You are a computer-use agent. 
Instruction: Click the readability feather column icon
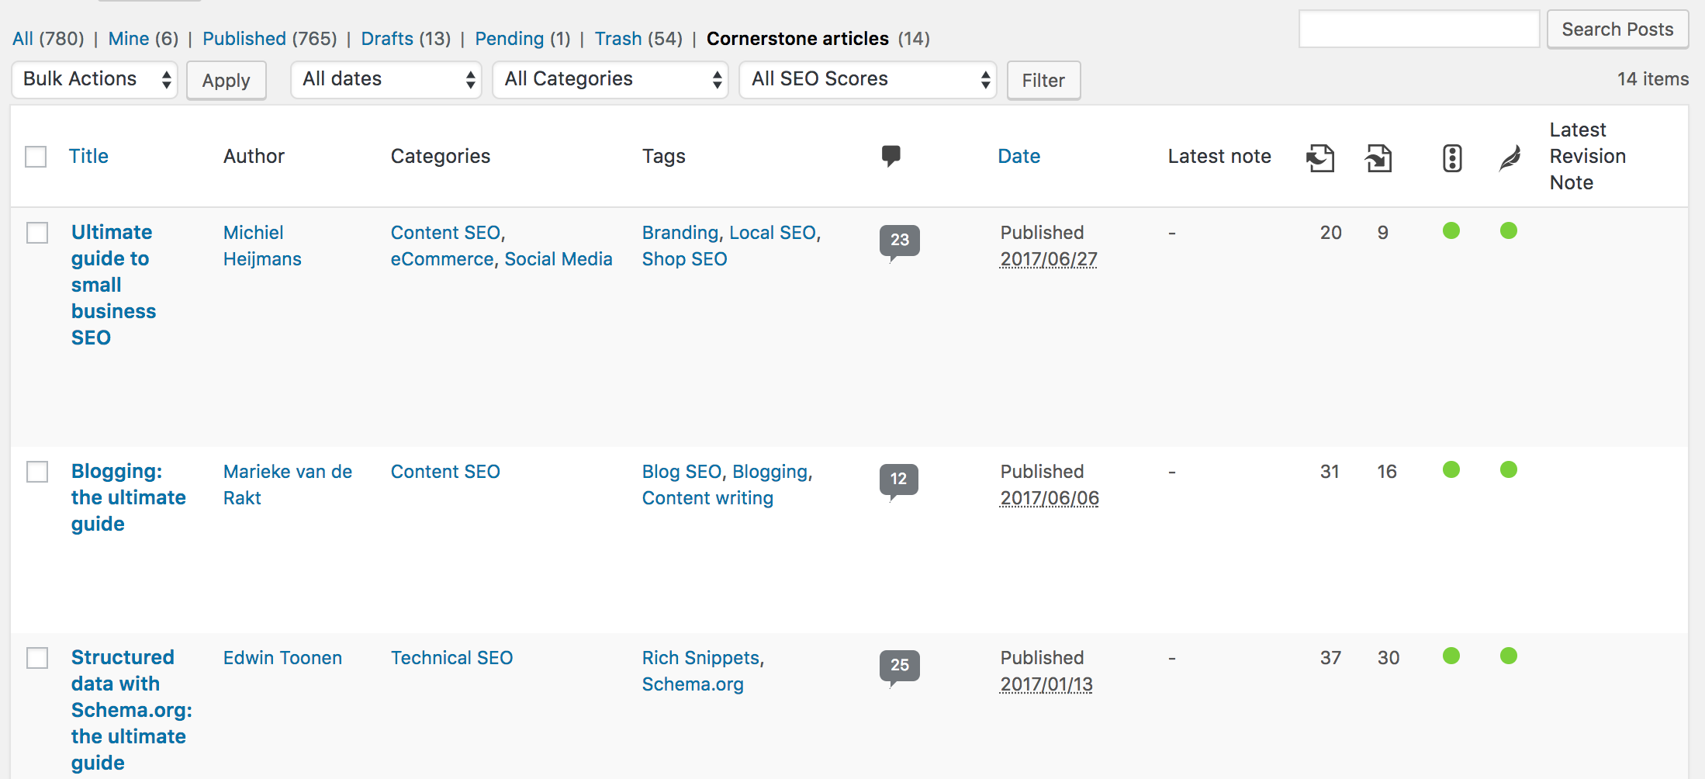point(1508,157)
